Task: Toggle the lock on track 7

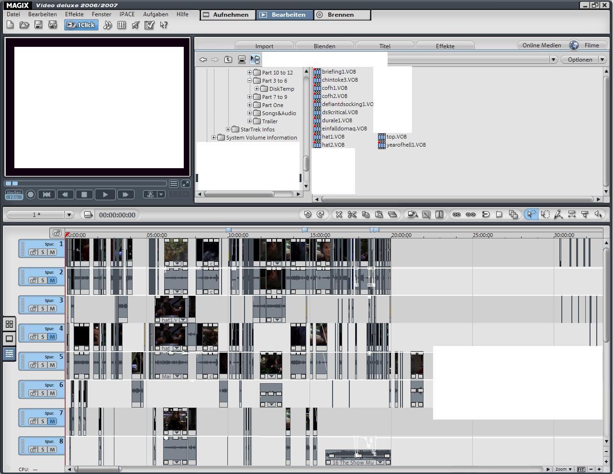Action: point(33,421)
